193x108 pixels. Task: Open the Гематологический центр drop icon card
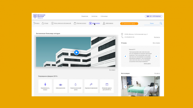point(76,86)
